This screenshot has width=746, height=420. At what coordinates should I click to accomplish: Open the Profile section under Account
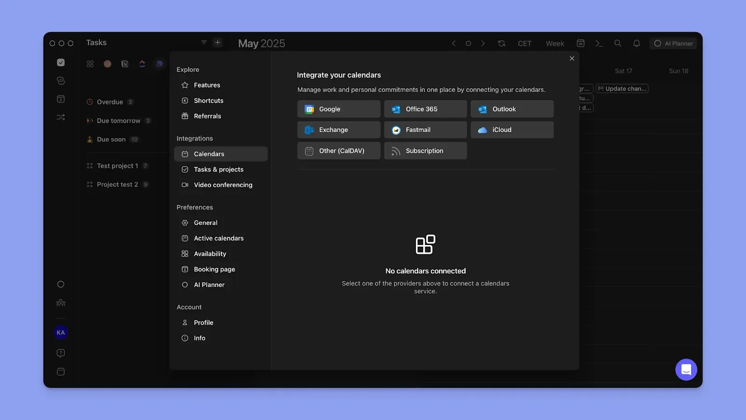(203, 322)
